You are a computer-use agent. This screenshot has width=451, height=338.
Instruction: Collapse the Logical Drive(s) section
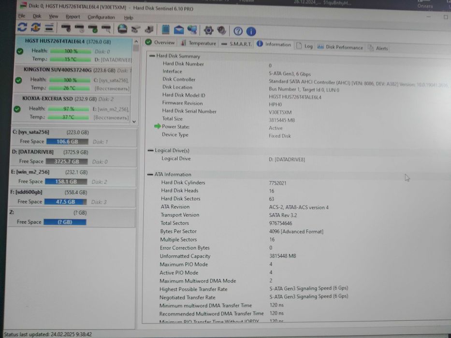150,150
